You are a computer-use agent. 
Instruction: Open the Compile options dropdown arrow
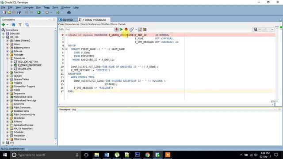tap(136, 29)
